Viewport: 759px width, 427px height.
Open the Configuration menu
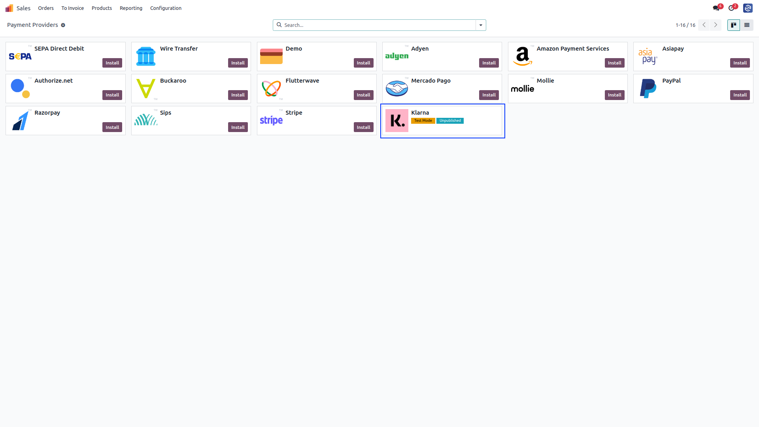[x=166, y=8]
